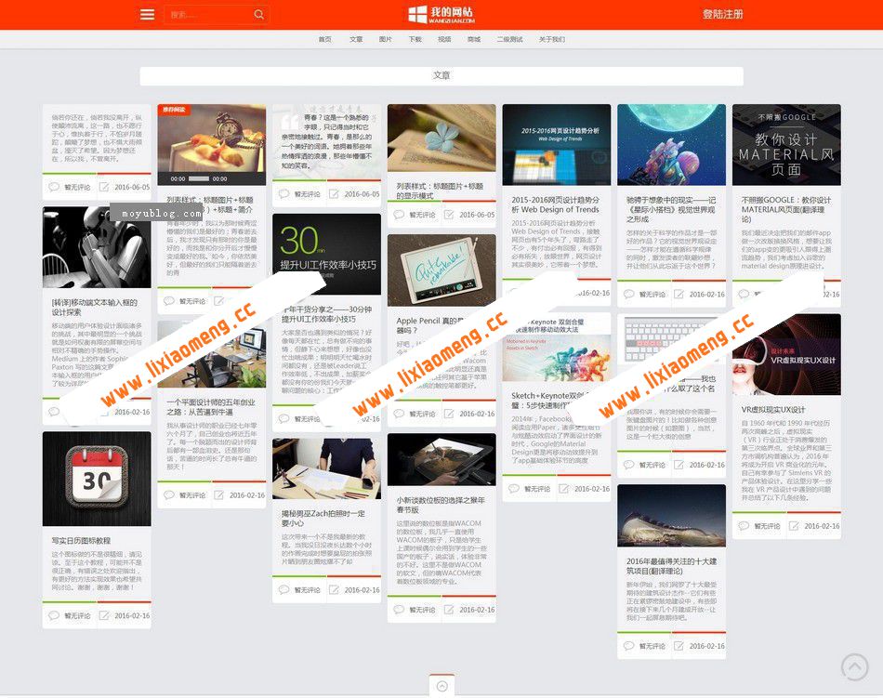The image size is (883, 698).
Task: Open the 商城 page
Action: point(475,40)
